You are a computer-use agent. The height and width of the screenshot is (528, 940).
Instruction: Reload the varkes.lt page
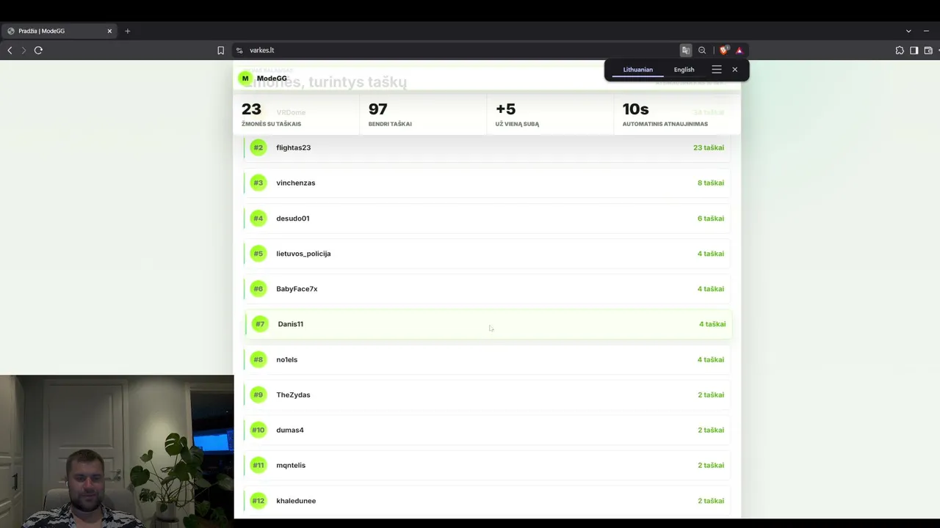[38, 51]
